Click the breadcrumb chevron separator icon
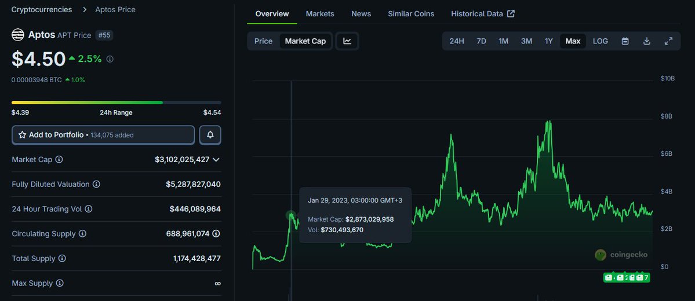 pos(84,9)
